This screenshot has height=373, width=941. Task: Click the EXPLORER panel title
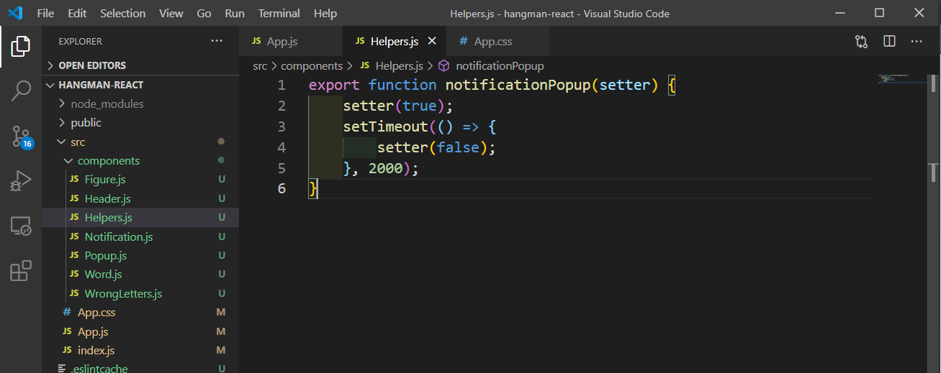[81, 42]
